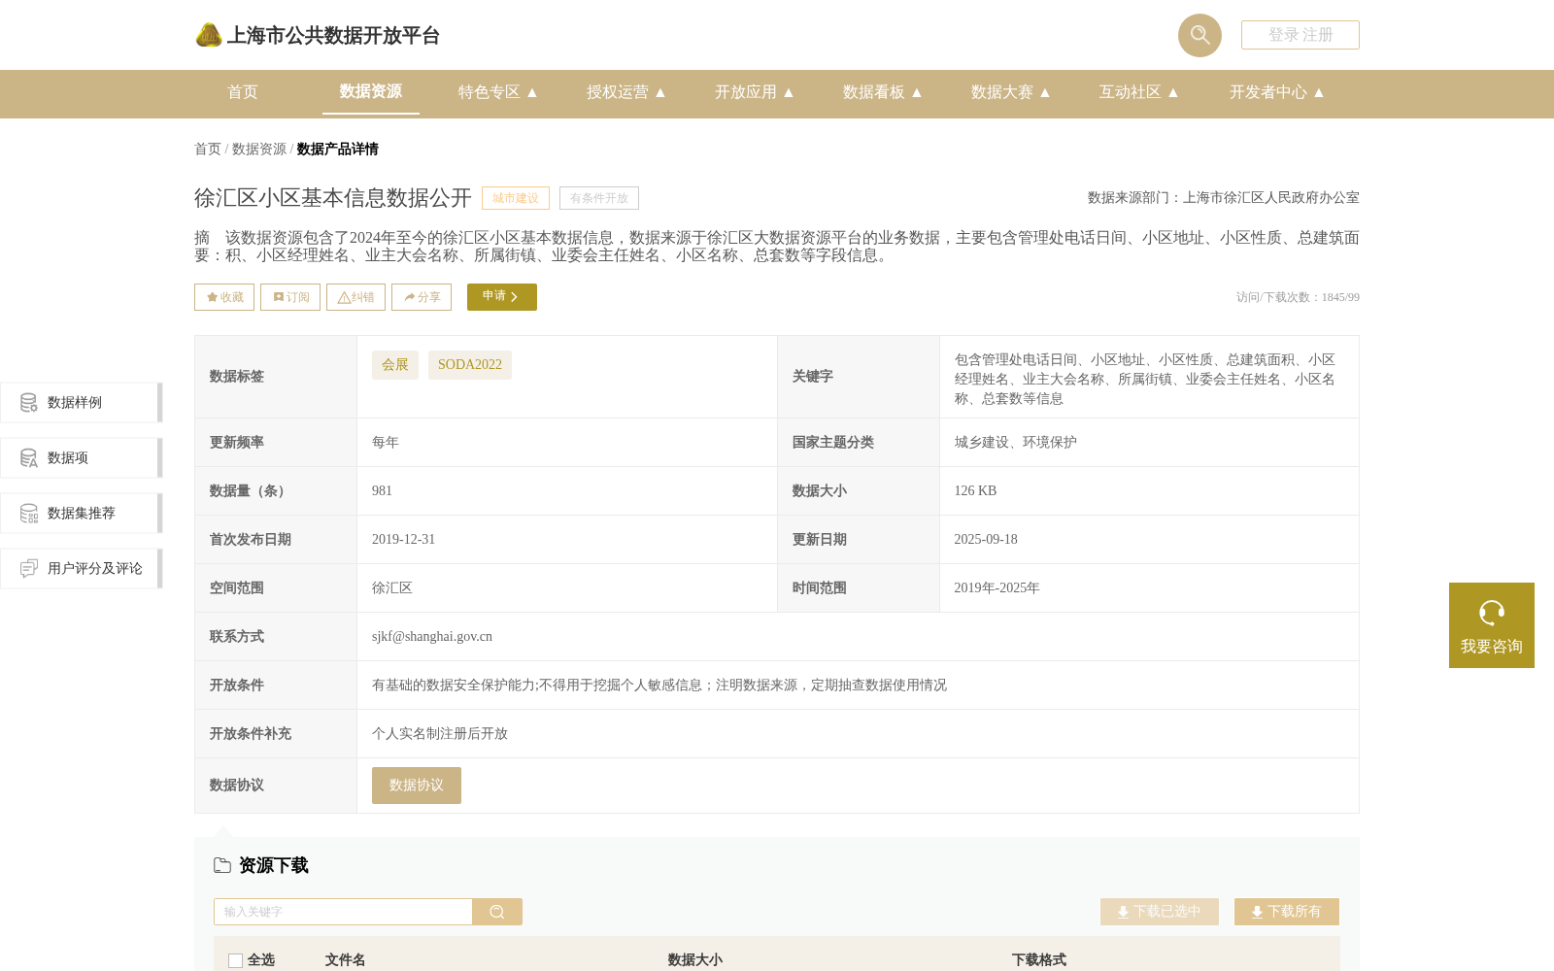Click the 下载所有 button
Image resolution: width=1554 pixels, height=971 pixels.
(x=1287, y=912)
